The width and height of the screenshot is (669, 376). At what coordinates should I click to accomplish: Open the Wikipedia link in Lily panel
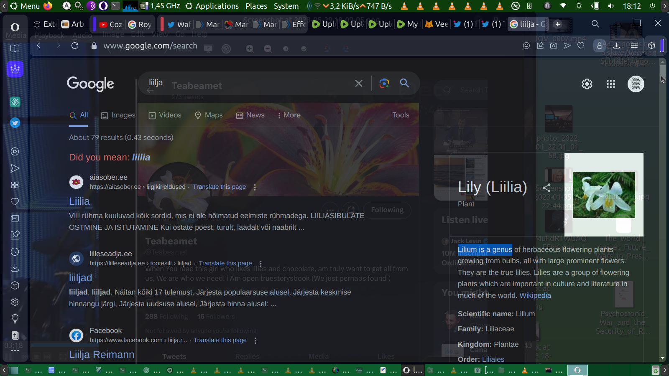535,295
